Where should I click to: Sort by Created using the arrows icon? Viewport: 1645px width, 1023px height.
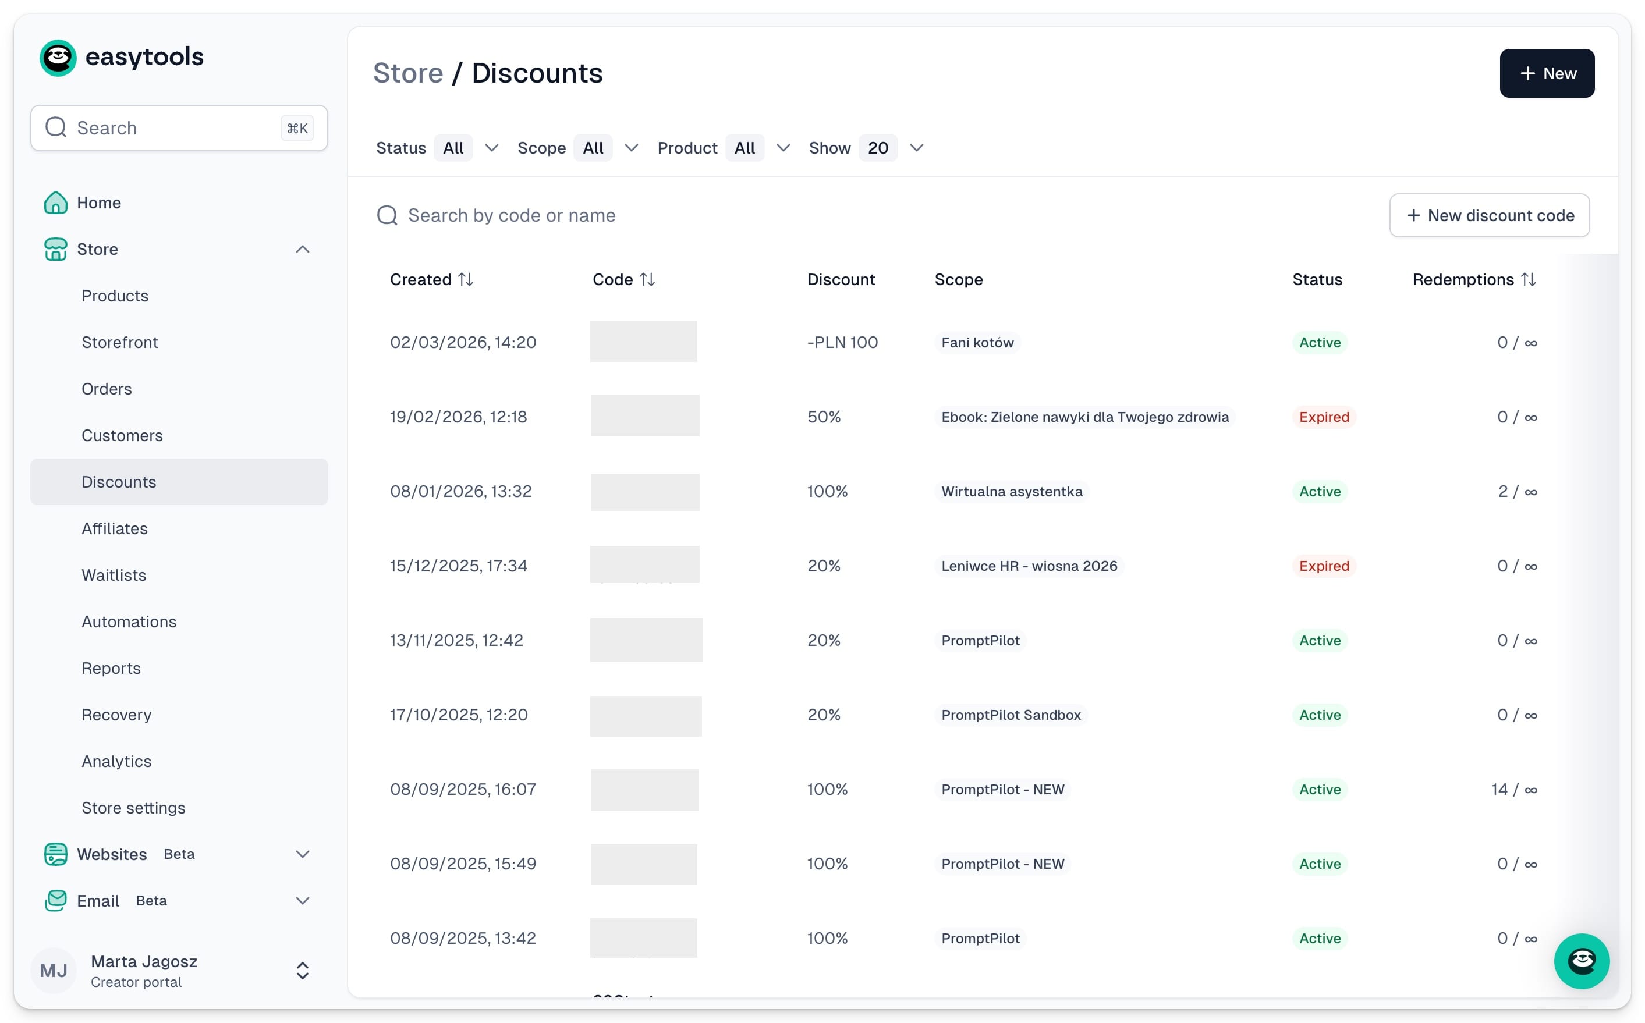click(x=466, y=279)
